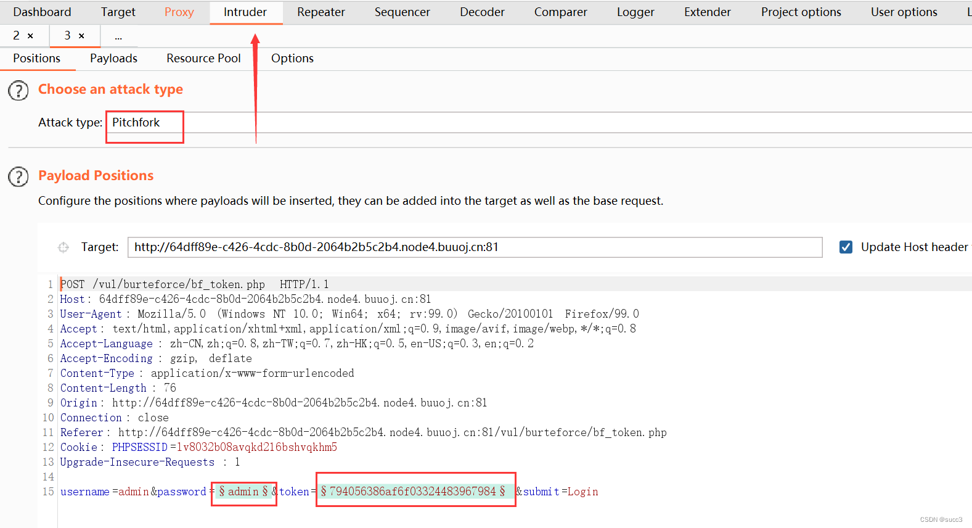
Task: Open the Sequencer tab
Action: (402, 12)
